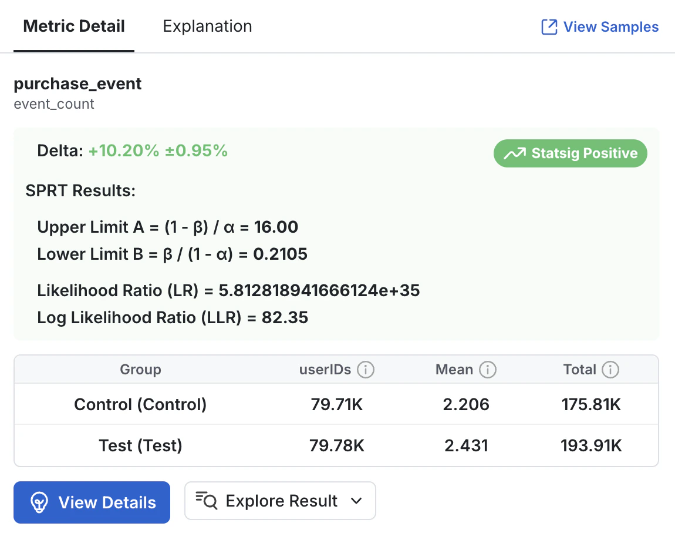Click the Log Likelihood Ratio value 82.35
The width and height of the screenshot is (675, 533).
pos(285,317)
